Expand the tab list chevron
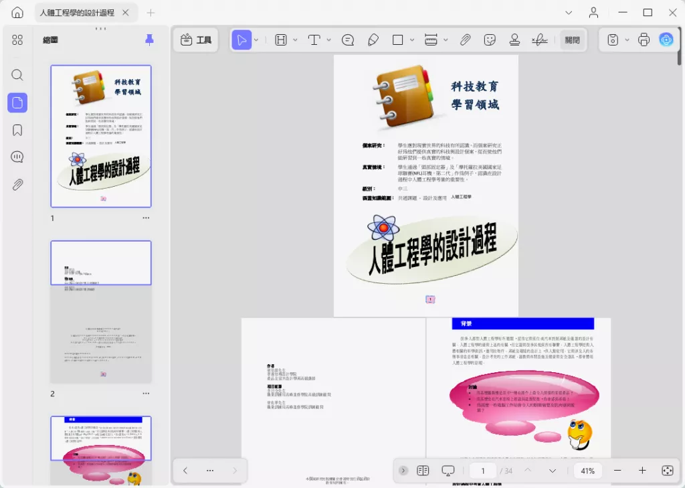The width and height of the screenshot is (685, 488). point(569,13)
